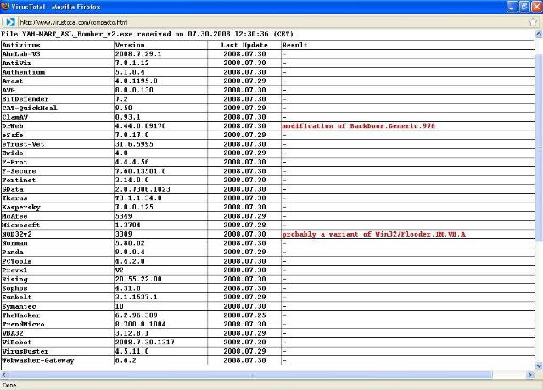Click the 'Ewido' antivirus cell
This screenshot has height=390, width=543.
pyautogui.click(x=58, y=153)
